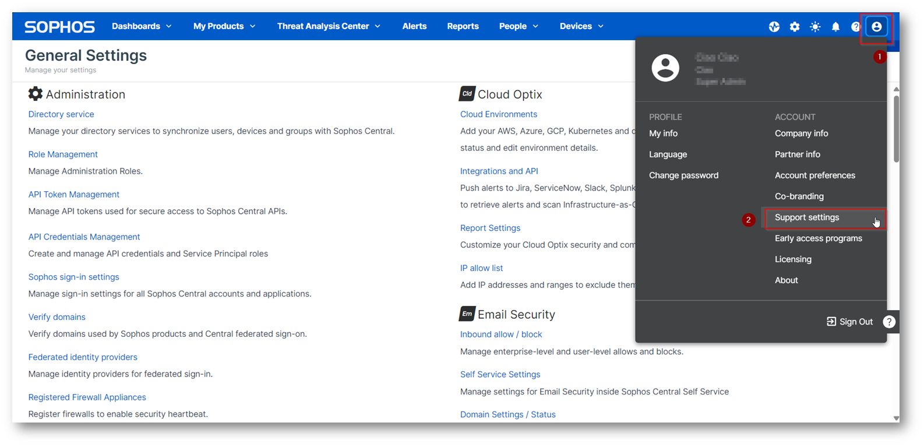924x447 pixels.
Task: Click the Sign Out door icon
Action: point(831,322)
